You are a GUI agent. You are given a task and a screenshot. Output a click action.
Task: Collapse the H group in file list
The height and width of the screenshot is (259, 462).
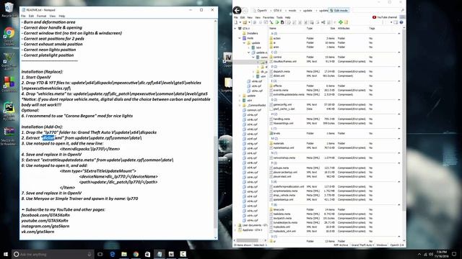coord(399,114)
